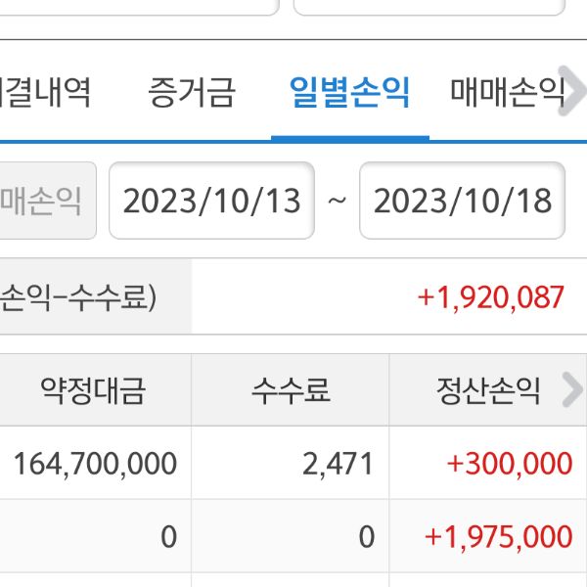Select the 164,700,000 amount cell
587x587 pixels.
94,463
